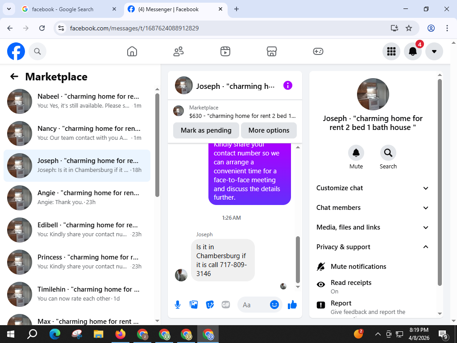Select Joseph's conversation in the list

point(77,165)
